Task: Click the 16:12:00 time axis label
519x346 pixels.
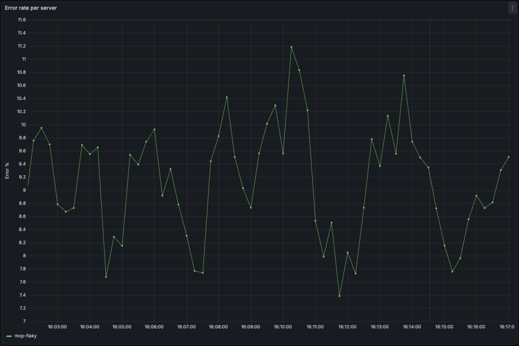Action: [x=347, y=327]
